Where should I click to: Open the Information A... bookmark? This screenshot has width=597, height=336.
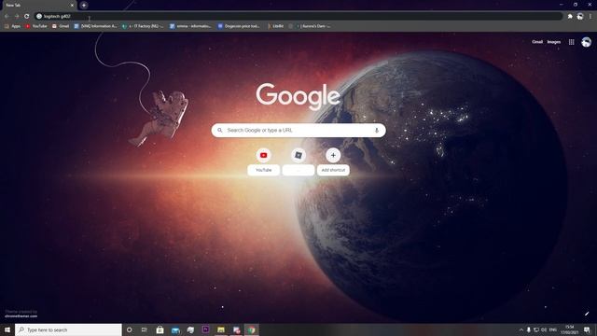(x=95, y=26)
